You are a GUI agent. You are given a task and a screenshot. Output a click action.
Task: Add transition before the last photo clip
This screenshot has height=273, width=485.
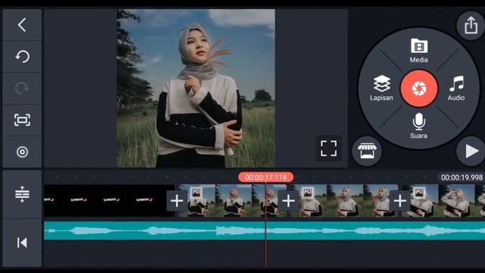coord(399,201)
